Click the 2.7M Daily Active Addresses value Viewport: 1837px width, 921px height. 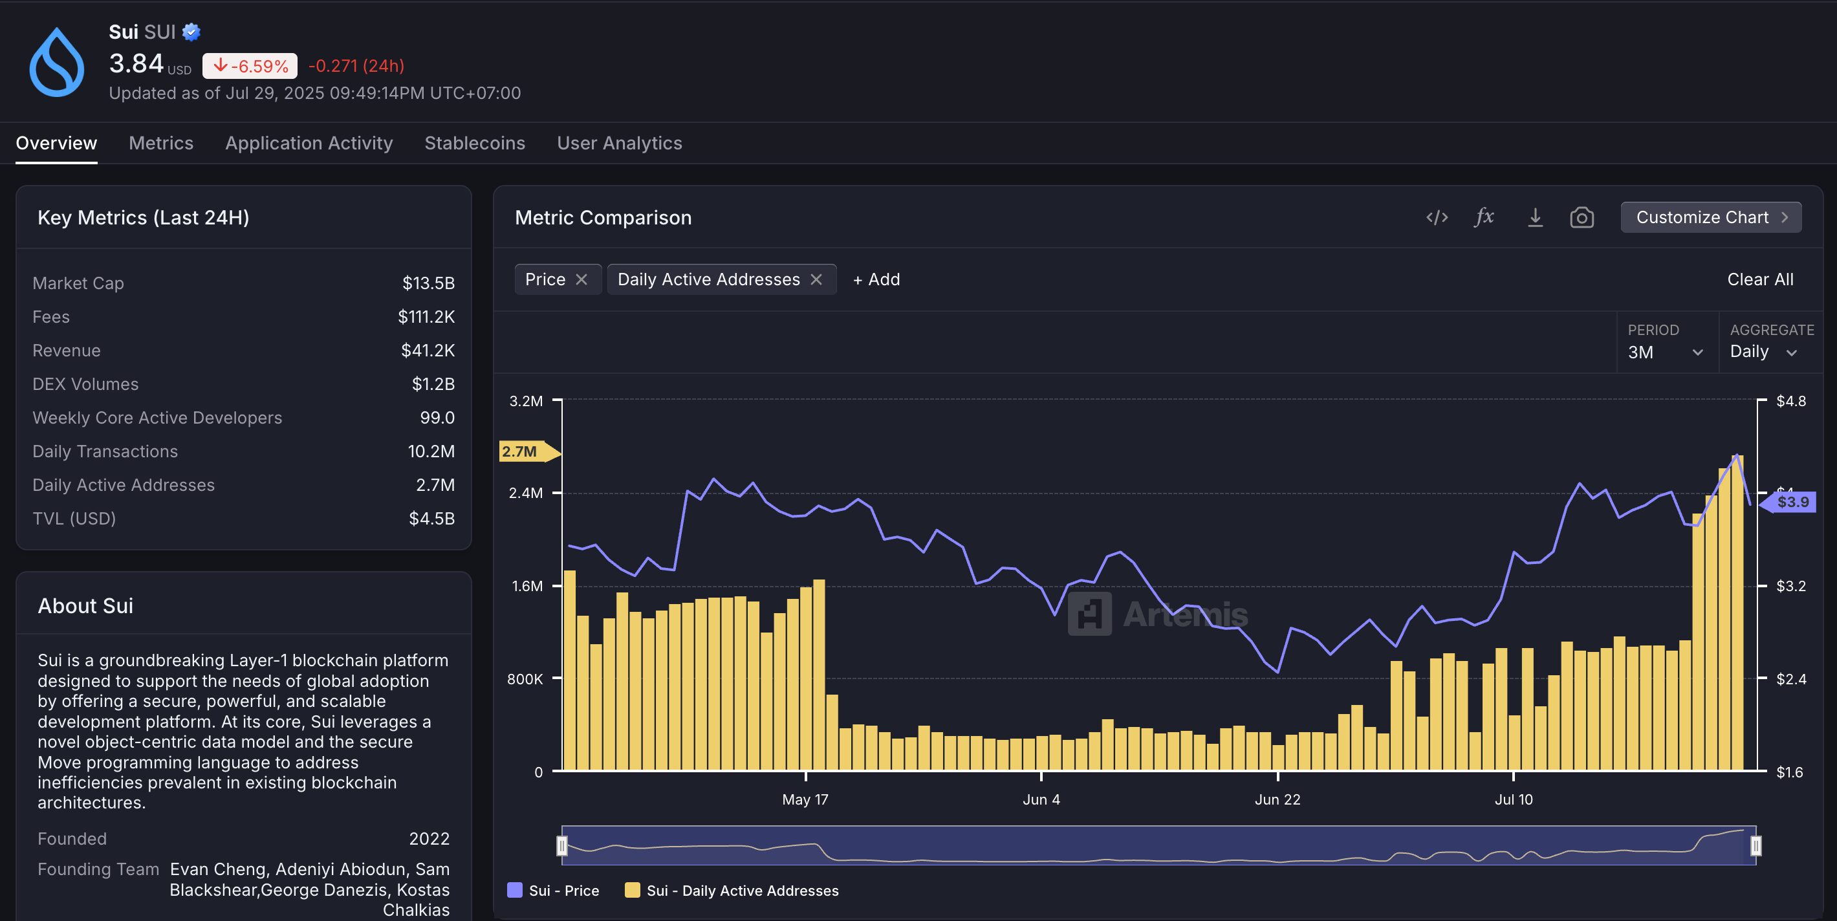coord(436,484)
